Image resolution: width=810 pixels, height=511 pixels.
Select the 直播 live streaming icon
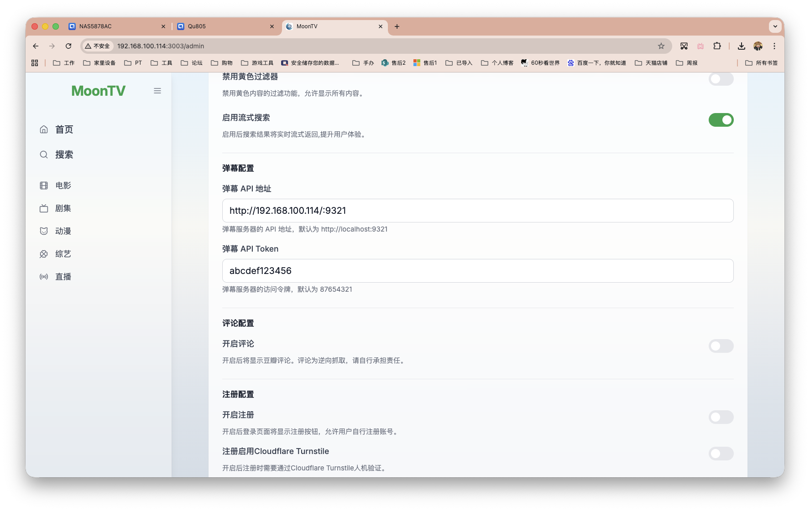point(43,276)
